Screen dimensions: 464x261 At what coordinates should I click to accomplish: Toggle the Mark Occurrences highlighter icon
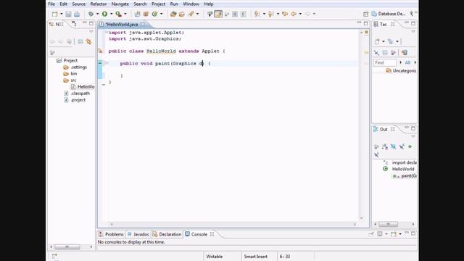coord(218,14)
